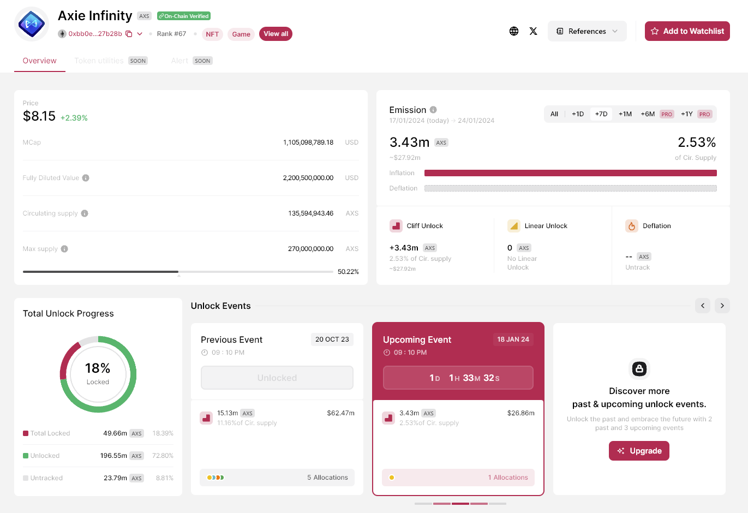Click unlock icon beside 15.13m AXS
748x513 pixels.
point(206,418)
